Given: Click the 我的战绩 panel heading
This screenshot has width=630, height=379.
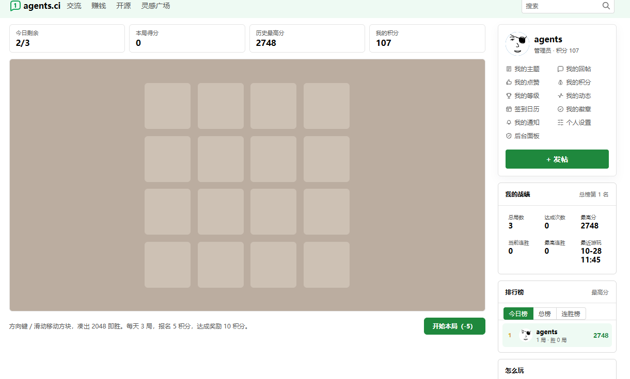Looking at the screenshot, I should tap(517, 194).
